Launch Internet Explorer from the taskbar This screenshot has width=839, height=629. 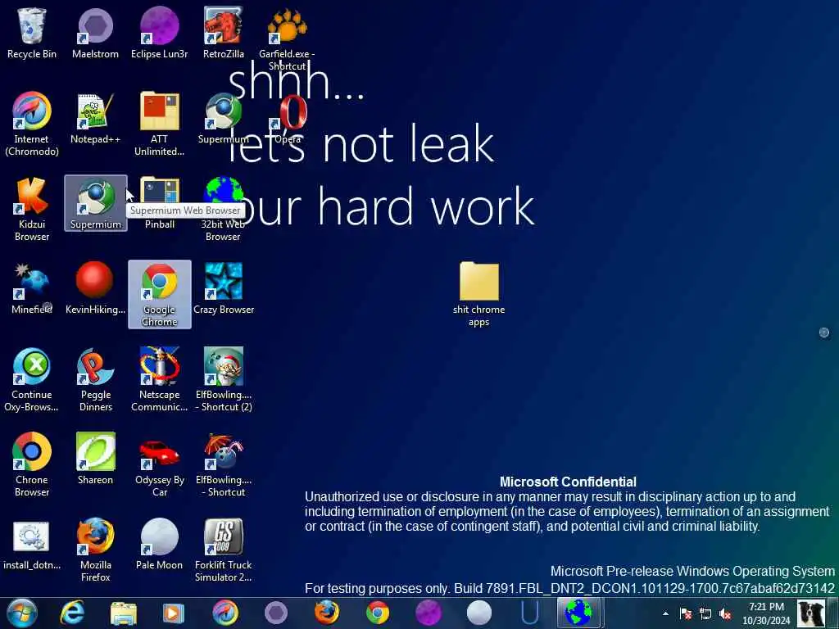72,613
